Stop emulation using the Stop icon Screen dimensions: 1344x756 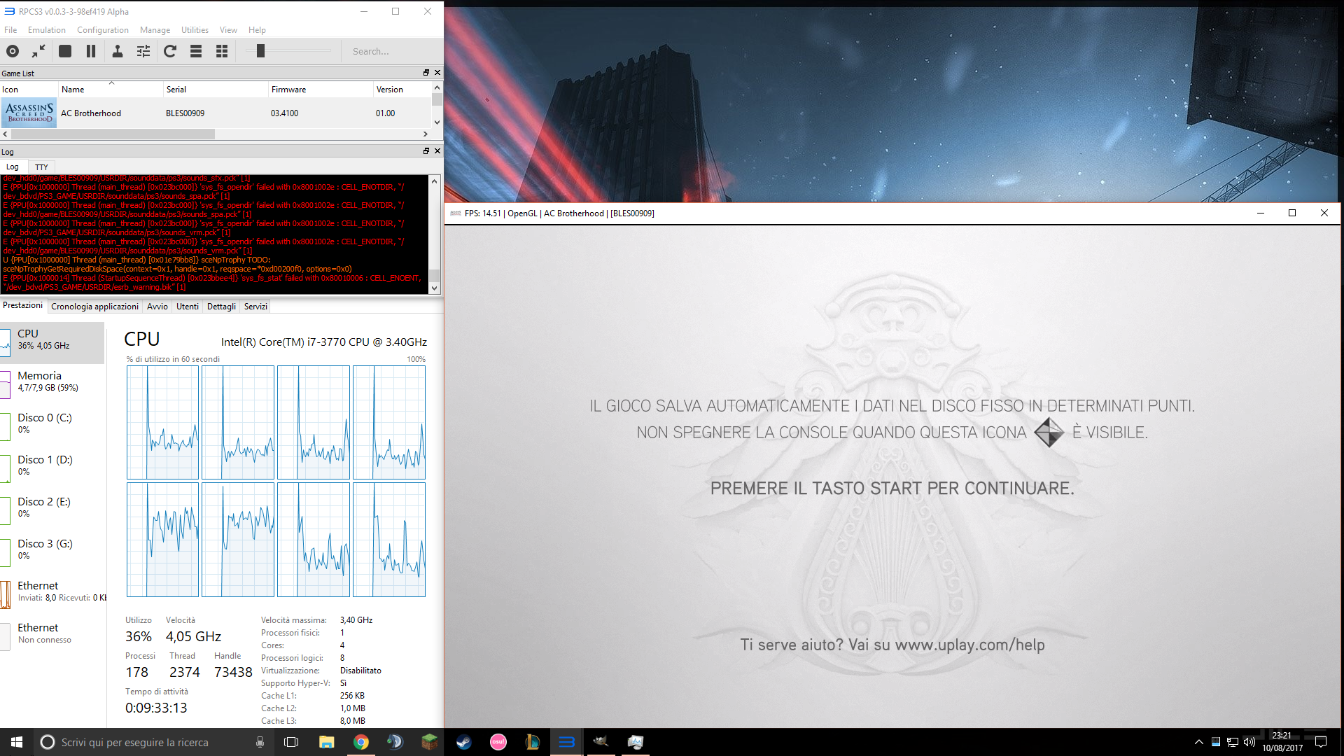[x=65, y=51]
